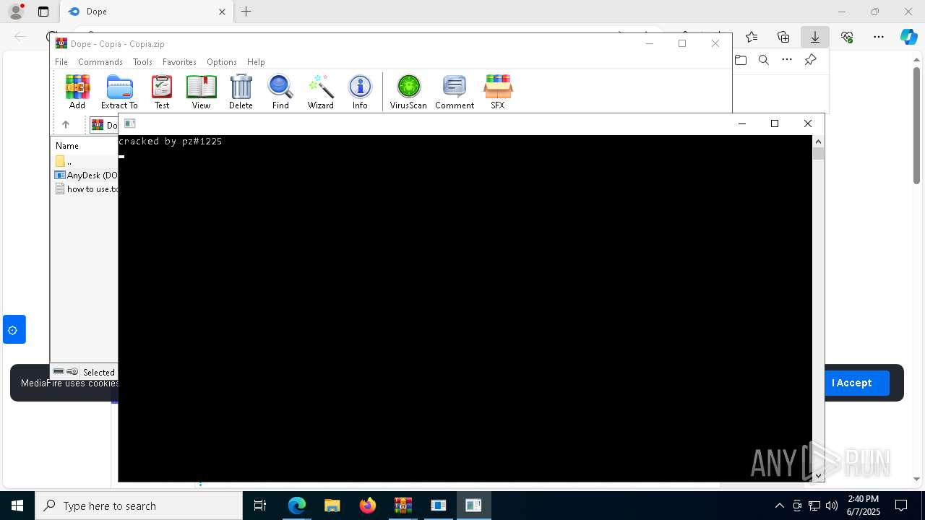925x520 pixels.
Task: Click the console window title icon
Action: [130, 123]
